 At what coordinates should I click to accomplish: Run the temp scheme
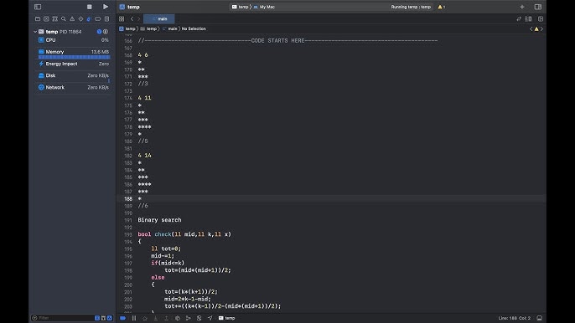106,7
